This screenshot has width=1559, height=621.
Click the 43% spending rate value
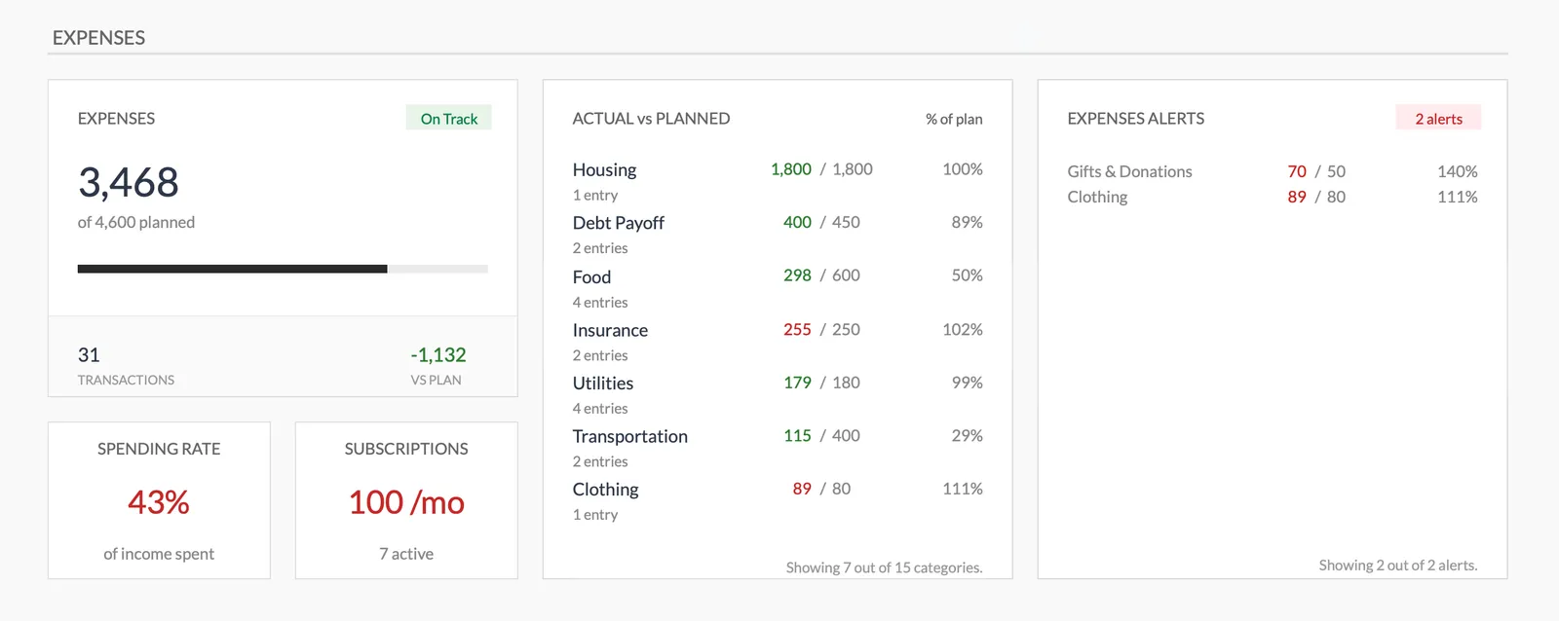(159, 502)
